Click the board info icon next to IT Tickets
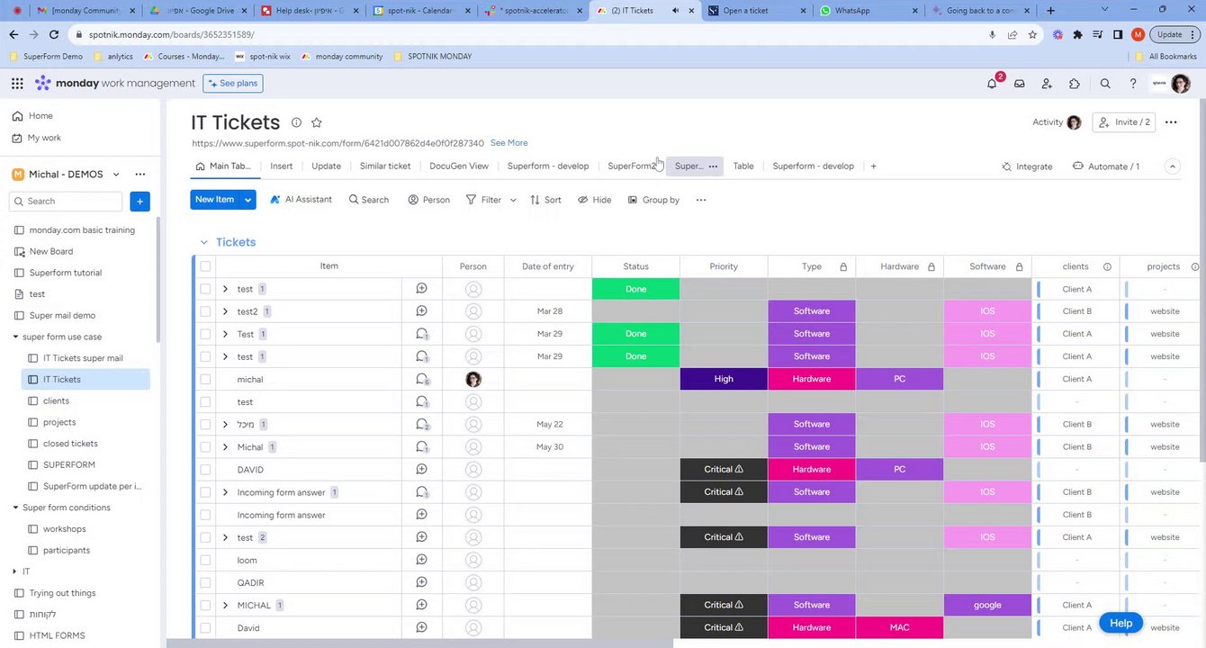The image size is (1206, 648). pos(296,122)
